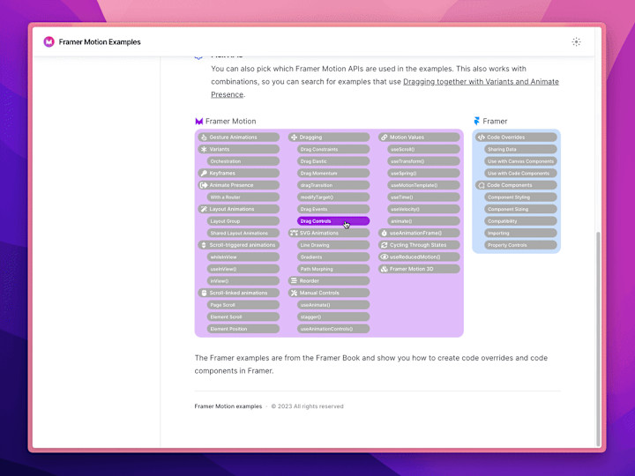Click the icon on Scroll-triggered animations

point(204,245)
